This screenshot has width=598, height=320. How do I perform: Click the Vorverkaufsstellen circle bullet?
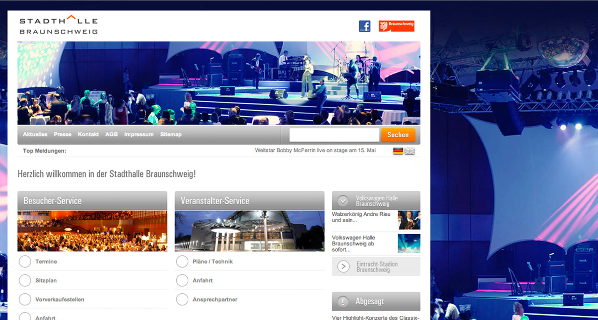pos(25,299)
